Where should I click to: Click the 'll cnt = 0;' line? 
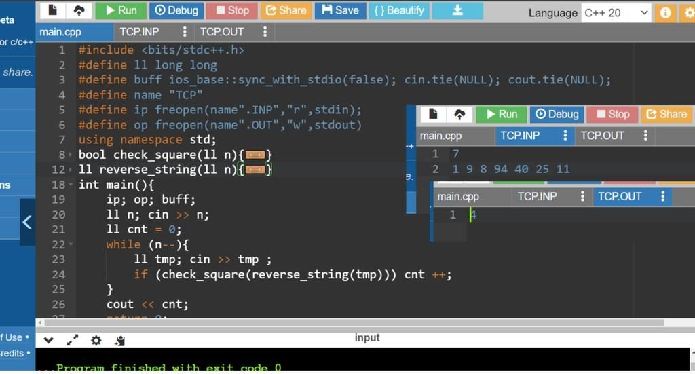coord(144,229)
